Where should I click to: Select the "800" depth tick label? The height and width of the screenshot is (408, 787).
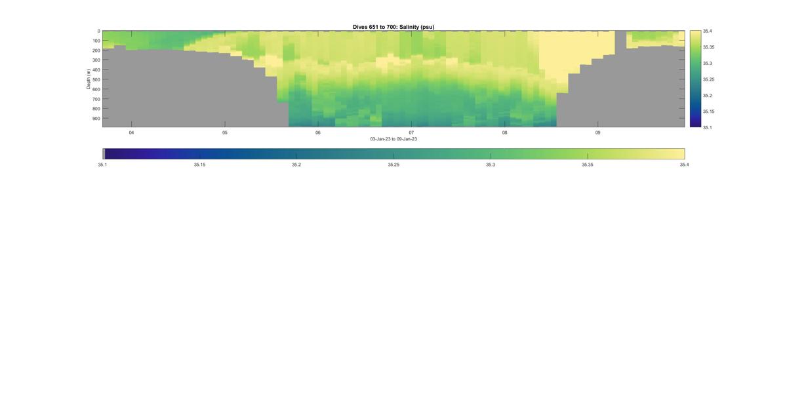(96, 109)
